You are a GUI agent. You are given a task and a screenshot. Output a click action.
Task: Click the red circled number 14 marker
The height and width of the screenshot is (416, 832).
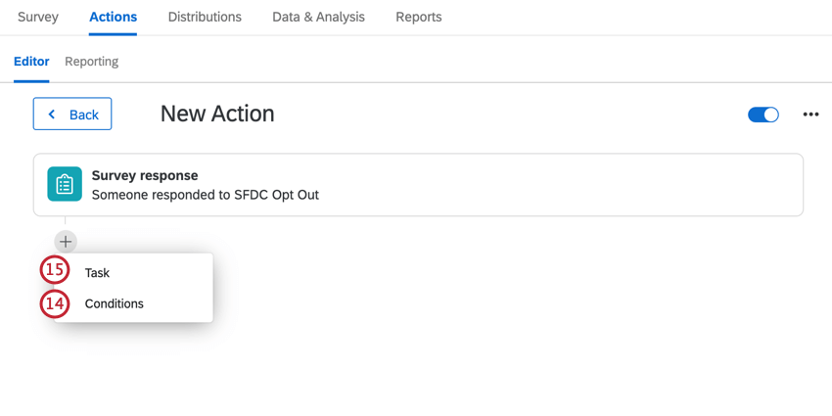click(55, 304)
